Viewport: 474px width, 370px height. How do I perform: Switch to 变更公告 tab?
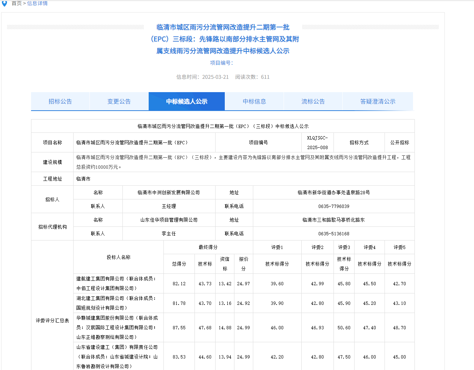coord(119,101)
